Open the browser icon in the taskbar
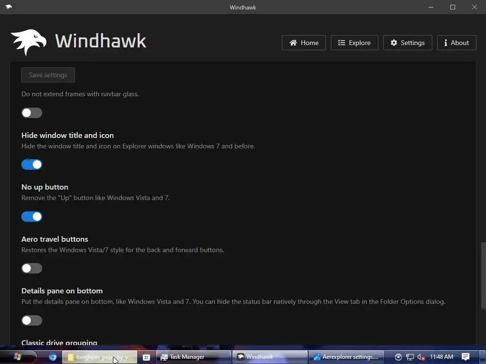The image size is (486, 364). click(x=53, y=357)
